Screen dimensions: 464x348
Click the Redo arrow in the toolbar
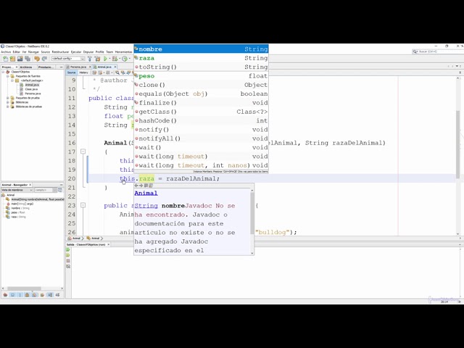click(44, 59)
